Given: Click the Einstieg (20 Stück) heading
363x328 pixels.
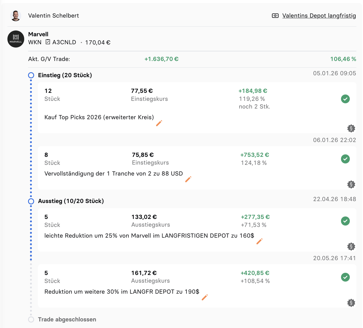Looking at the screenshot, I should [x=65, y=75].
